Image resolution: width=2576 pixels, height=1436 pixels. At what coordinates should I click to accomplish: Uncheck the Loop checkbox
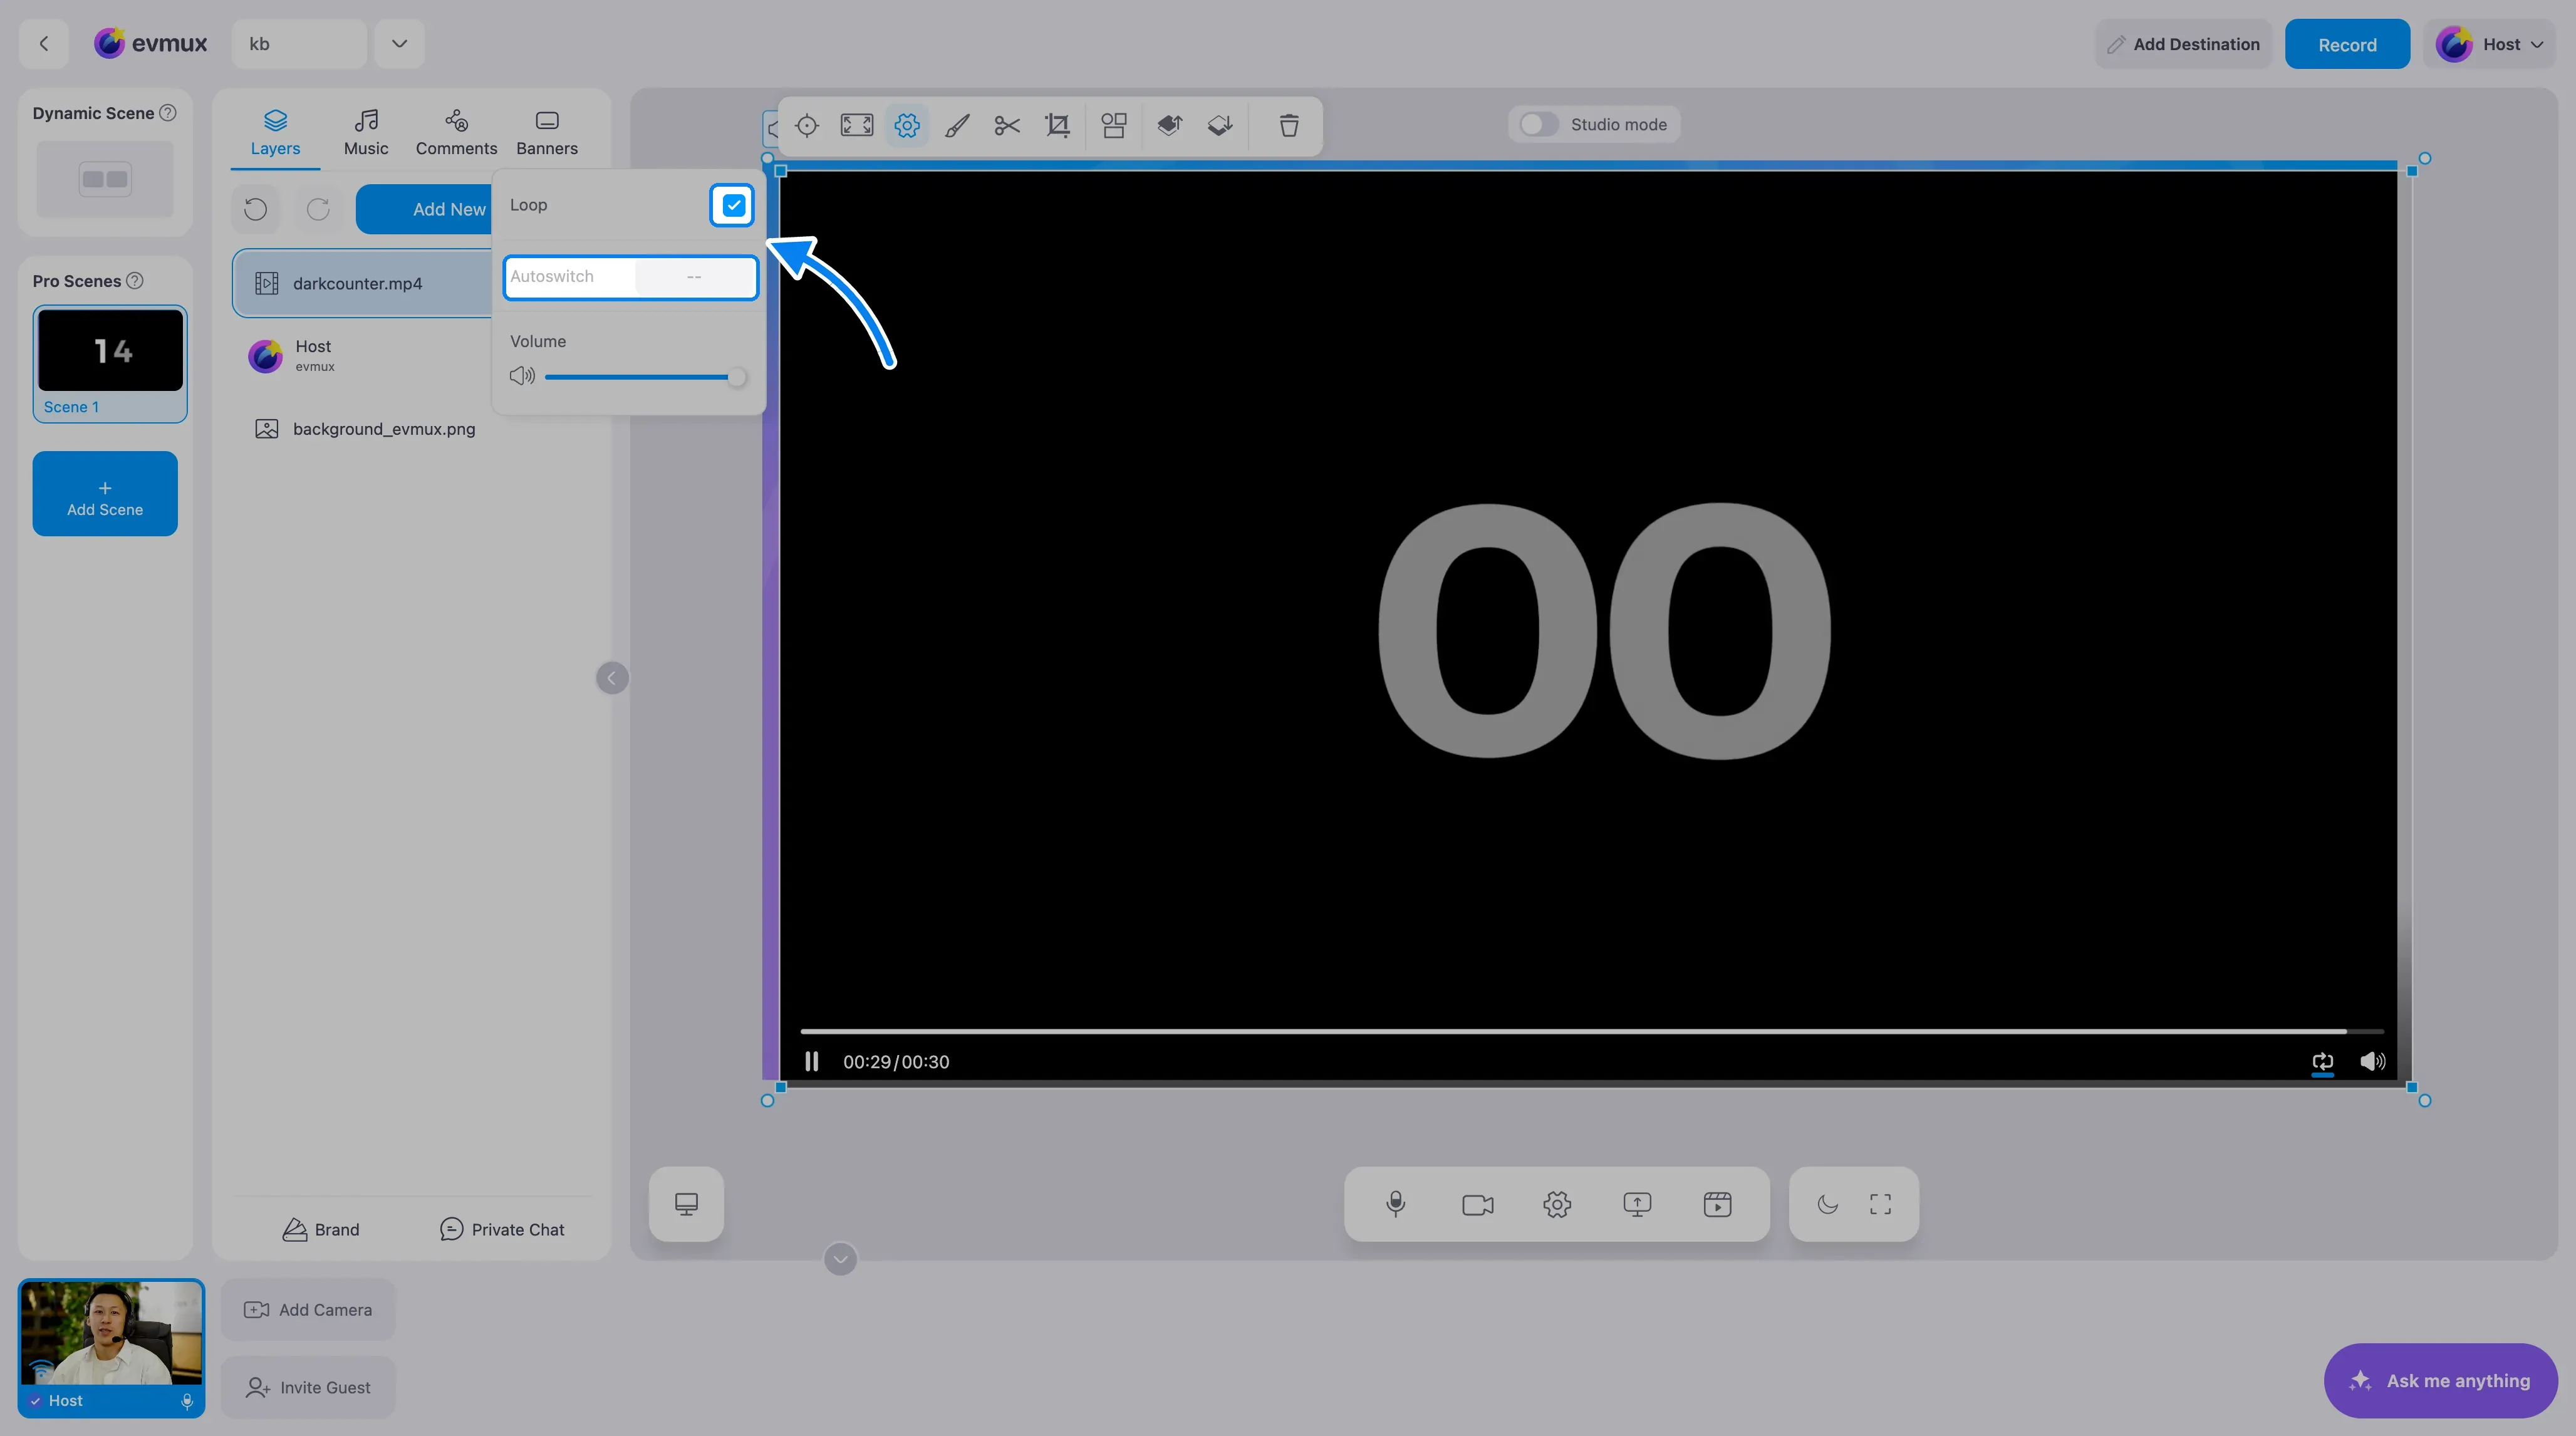(733, 205)
